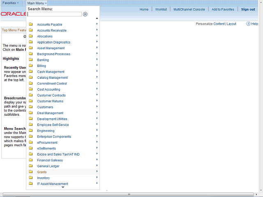Open the Worklist link
Viewport: 263px width, 197px height.
click(x=161, y=9)
